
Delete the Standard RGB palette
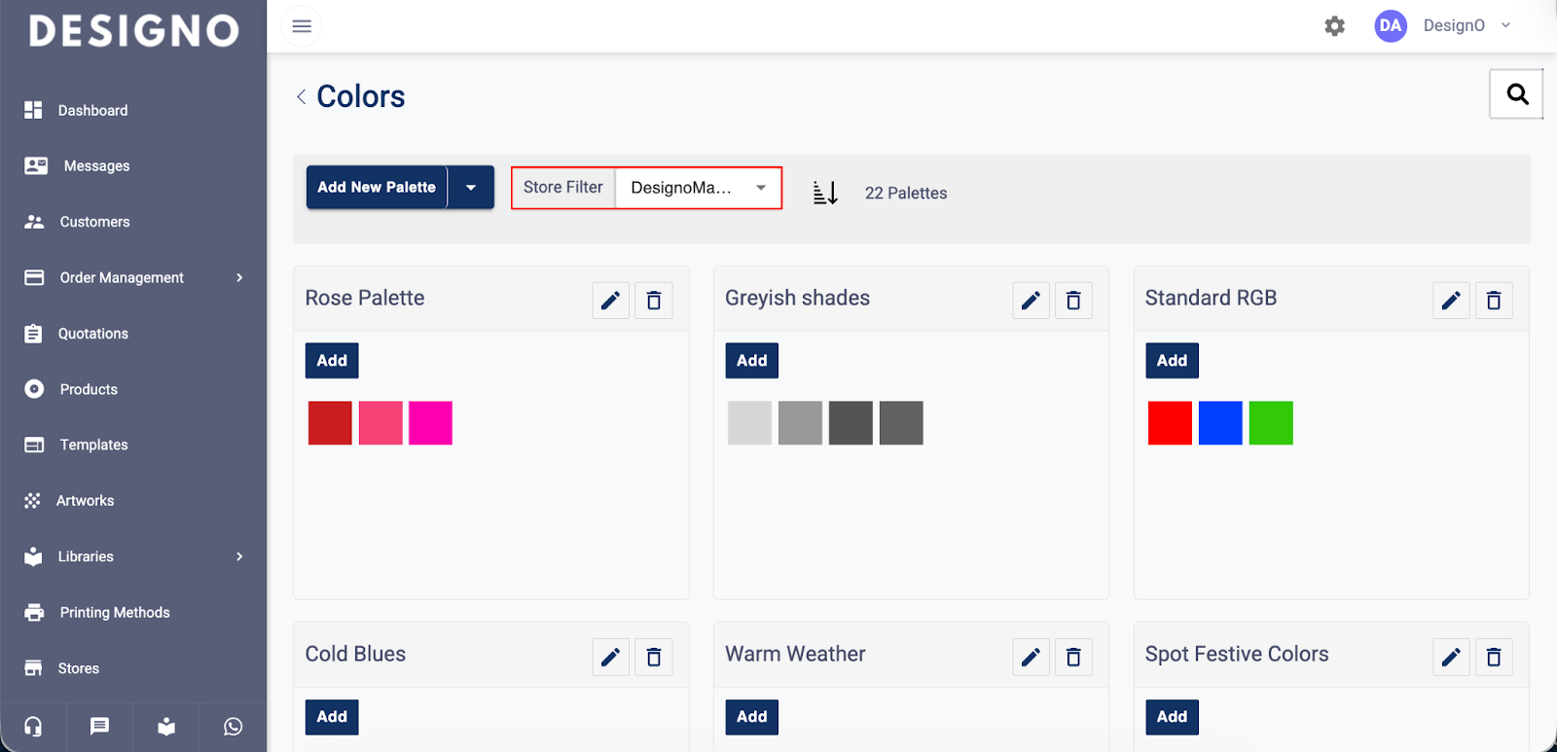[x=1493, y=301]
